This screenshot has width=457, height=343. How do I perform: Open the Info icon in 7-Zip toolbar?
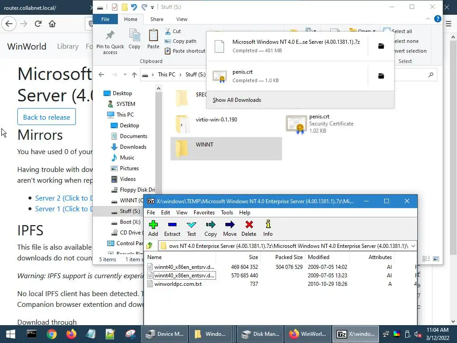point(268,228)
